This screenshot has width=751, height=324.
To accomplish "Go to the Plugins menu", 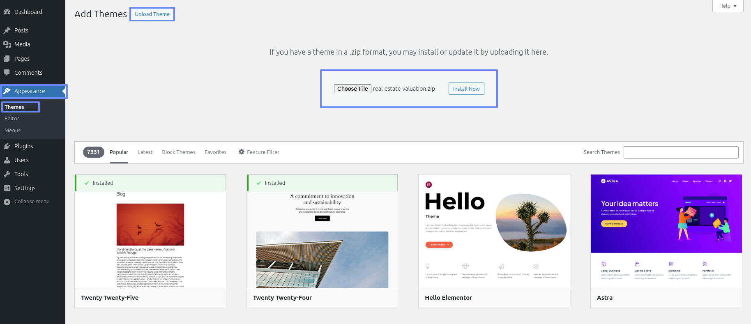I will (32, 146).
